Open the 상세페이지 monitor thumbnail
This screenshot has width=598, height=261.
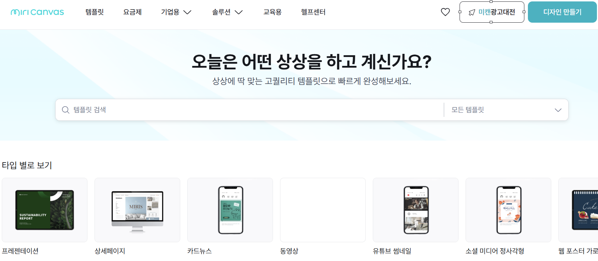137,210
